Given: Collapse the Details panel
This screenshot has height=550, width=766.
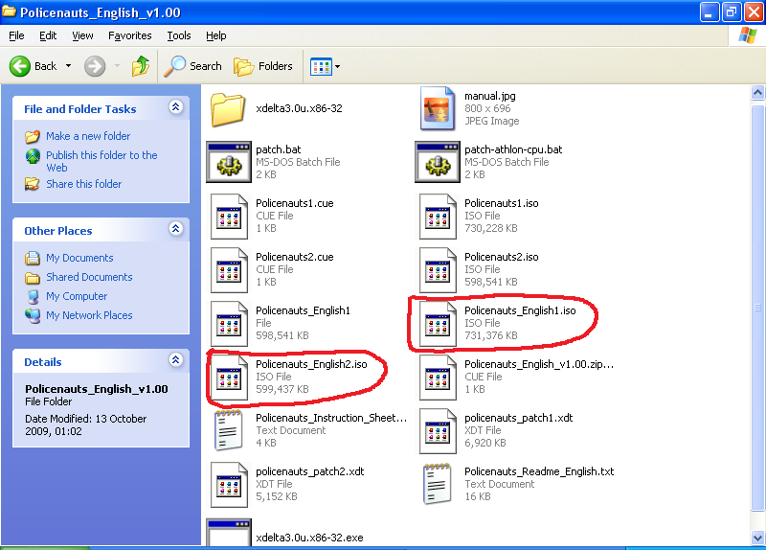Looking at the screenshot, I should [x=175, y=361].
